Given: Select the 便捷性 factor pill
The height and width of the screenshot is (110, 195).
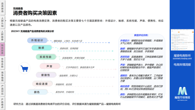Looking at the screenshot, I should (46, 75).
